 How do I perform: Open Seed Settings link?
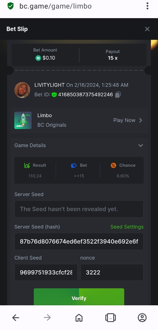point(127,227)
